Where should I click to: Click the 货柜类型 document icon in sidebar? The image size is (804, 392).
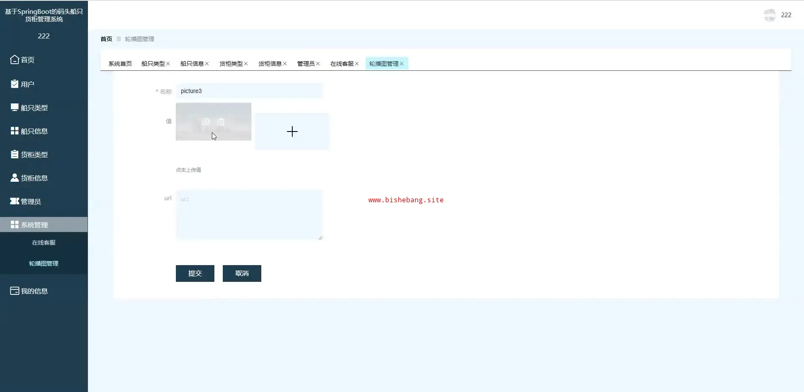pos(15,154)
